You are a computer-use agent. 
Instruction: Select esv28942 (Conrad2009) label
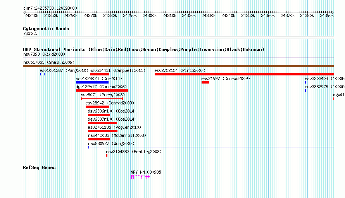[110, 103]
